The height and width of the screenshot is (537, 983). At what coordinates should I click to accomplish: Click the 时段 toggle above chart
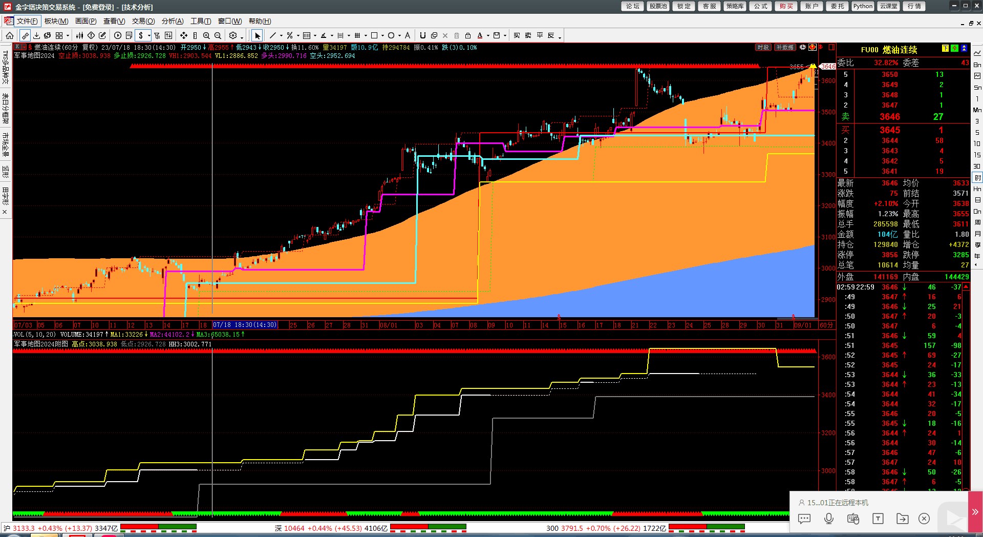763,47
